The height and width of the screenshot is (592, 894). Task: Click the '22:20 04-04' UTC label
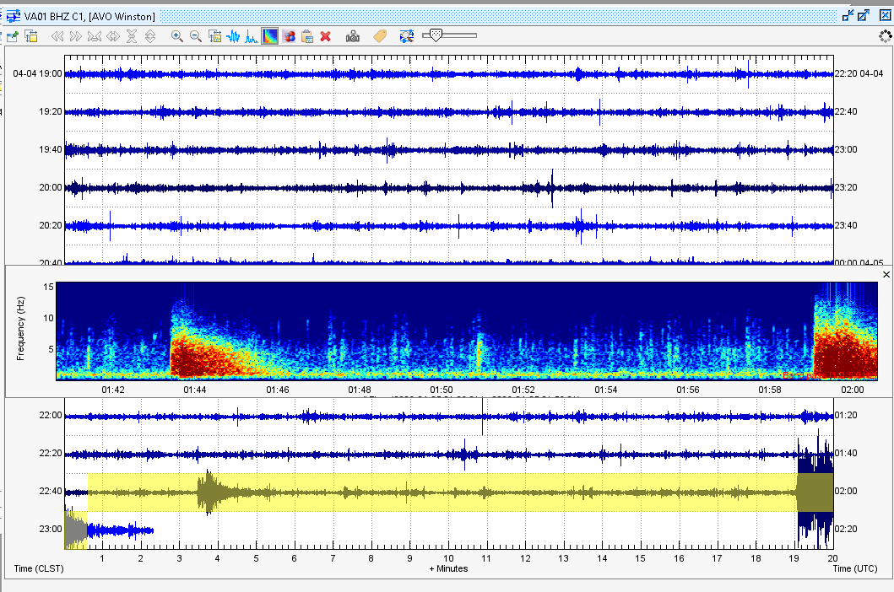coord(859,73)
